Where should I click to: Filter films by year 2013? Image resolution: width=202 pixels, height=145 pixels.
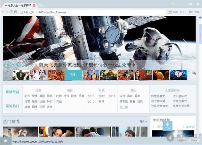91,96
